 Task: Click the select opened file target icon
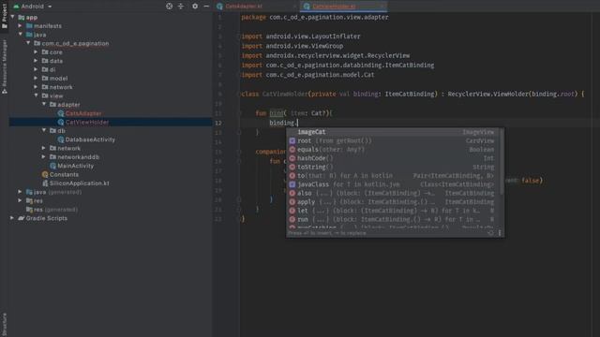point(169,7)
